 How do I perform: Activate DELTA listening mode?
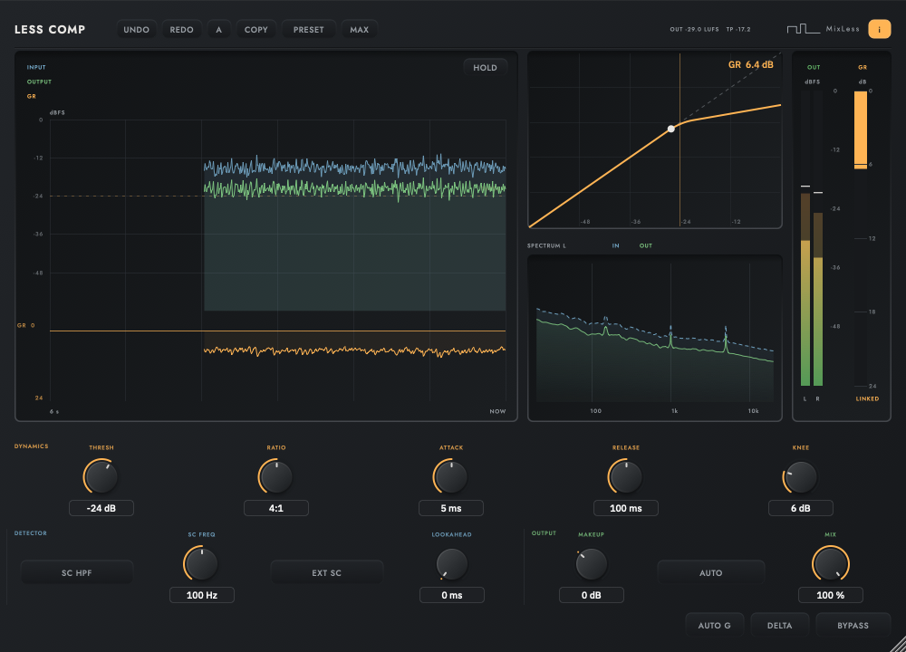(779, 626)
